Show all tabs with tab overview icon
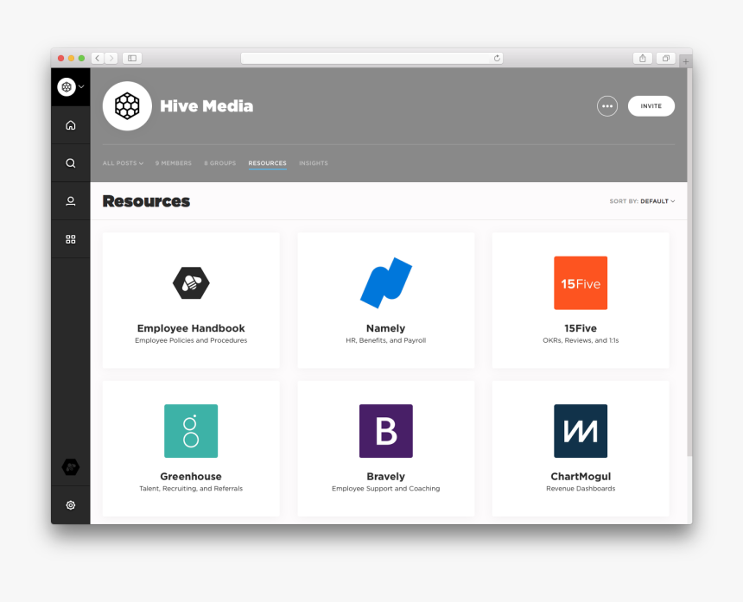The height and width of the screenshot is (602, 743). tap(666, 58)
